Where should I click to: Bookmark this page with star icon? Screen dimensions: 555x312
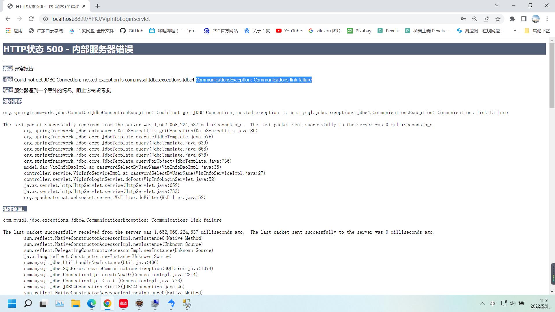pyautogui.click(x=498, y=19)
